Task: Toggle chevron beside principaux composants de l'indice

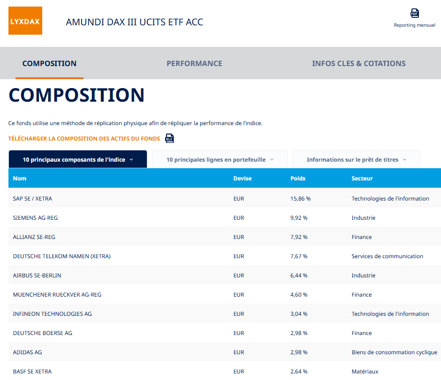Action: pos(131,159)
